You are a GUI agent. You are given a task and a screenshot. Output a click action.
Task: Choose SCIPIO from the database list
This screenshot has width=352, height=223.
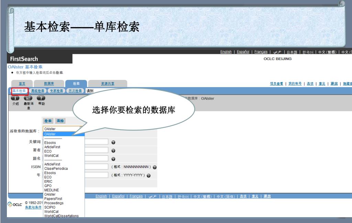(x=50, y=207)
